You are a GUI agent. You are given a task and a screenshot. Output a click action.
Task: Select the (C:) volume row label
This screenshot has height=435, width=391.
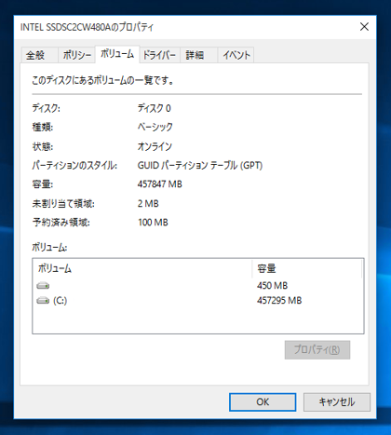point(60,301)
